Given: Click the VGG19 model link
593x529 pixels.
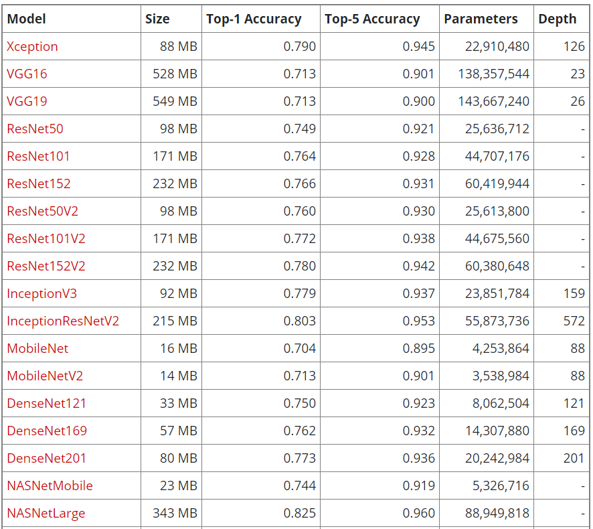Looking at the screenshot, I should pos(27,101).
